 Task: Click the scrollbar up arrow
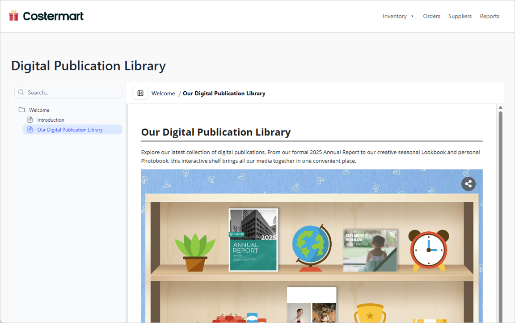[501, 108]
